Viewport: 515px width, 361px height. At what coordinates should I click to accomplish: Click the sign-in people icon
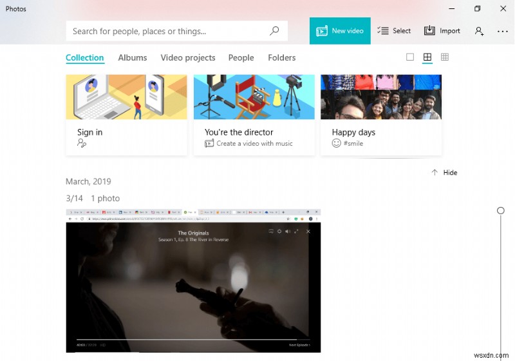[82, 143]
